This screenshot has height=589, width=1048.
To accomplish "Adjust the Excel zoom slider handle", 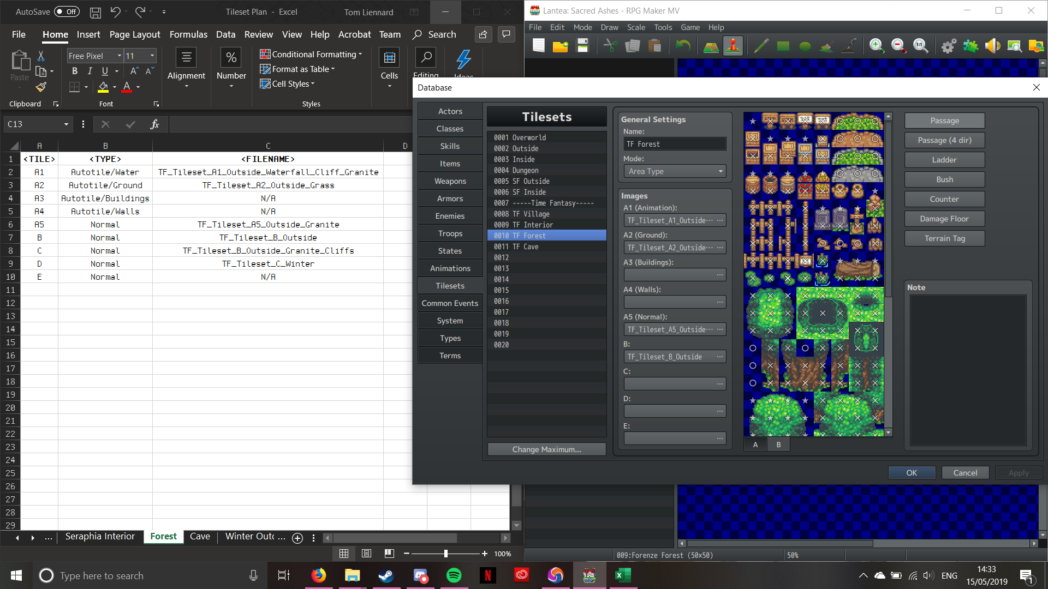I will point(446,554).
